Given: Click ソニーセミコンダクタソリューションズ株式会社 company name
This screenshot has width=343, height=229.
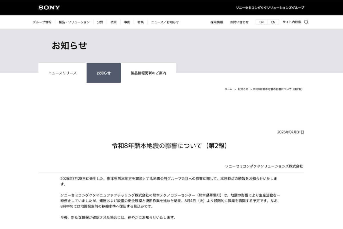Looking at the screenshot, I should tap(264, 166).
